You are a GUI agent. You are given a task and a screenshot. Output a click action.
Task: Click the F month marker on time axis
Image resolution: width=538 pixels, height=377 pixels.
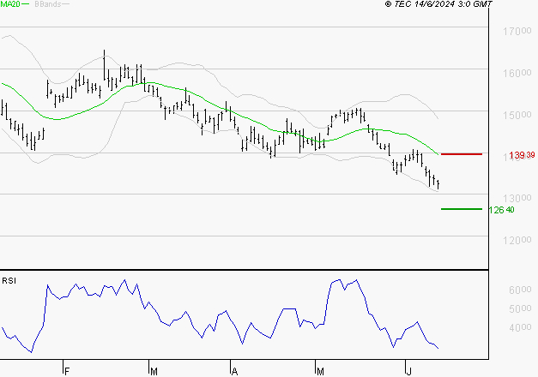pyautogui.click(x=67, y=371)
